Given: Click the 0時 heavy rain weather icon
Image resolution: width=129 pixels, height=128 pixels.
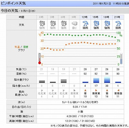Looking at the screenshot, I should [42, 24].
